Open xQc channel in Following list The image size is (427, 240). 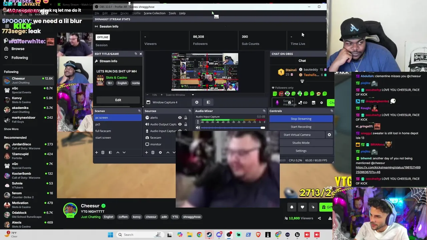[x=28, y=90]
